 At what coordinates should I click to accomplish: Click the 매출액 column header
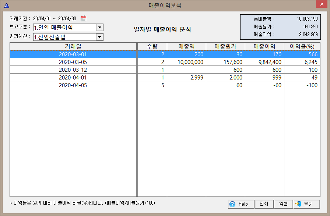pyautogui.click(x=186, y=46)
